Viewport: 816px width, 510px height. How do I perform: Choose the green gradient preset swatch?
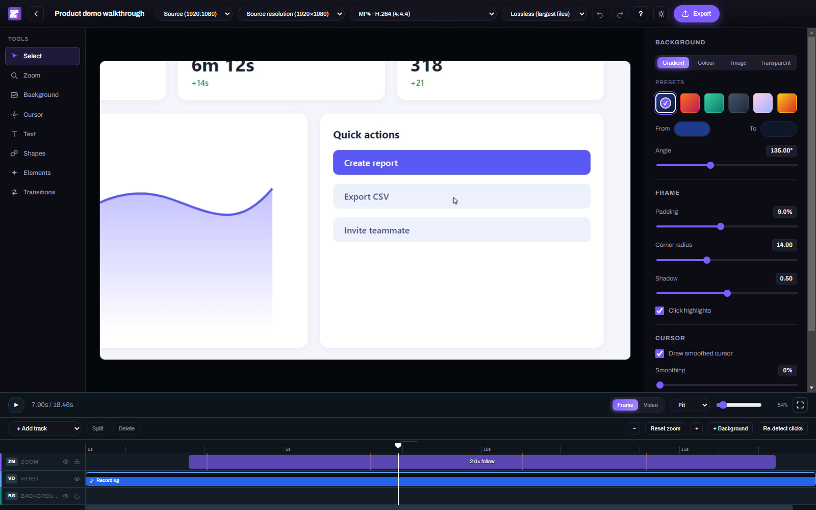[714, 103]
